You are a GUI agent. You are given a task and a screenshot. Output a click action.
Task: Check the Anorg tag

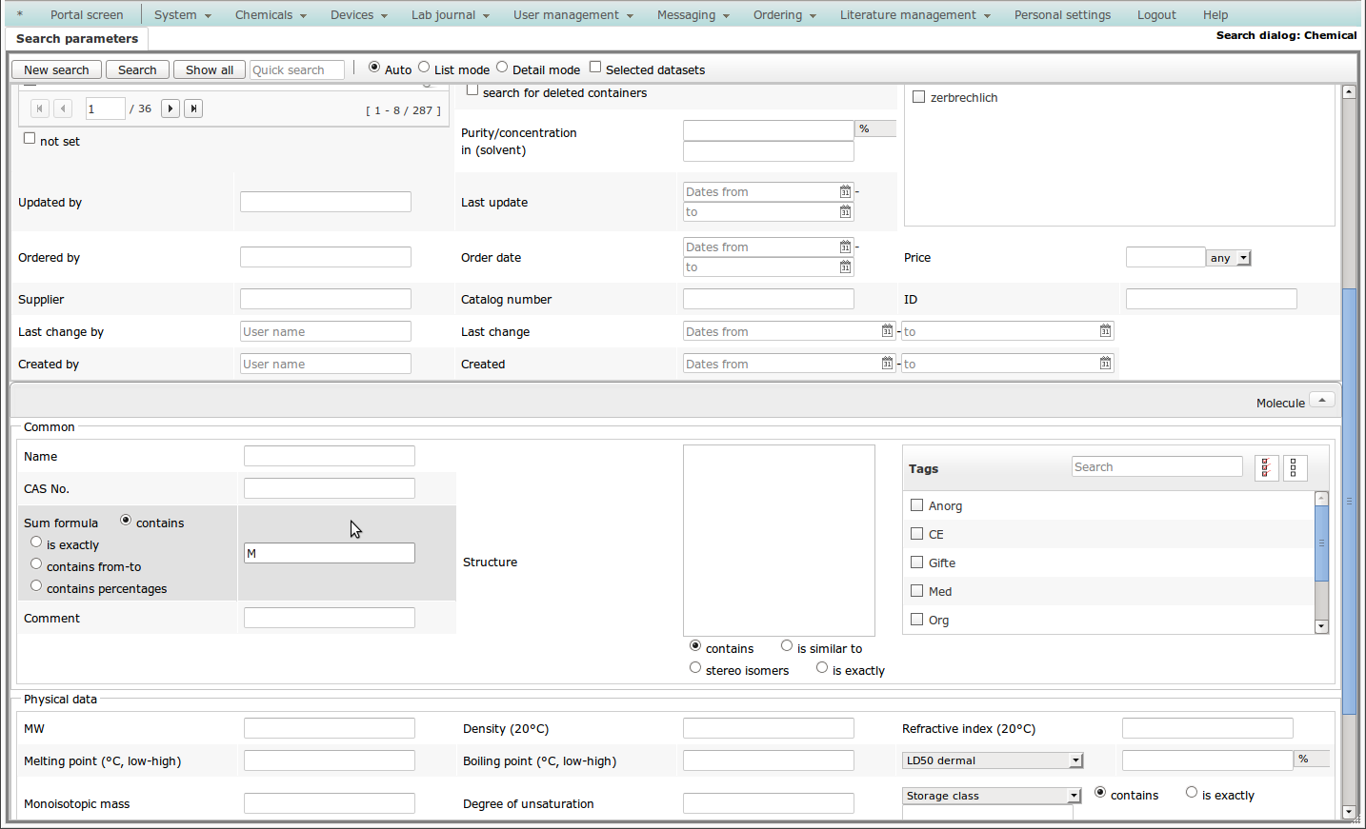coord(917,505)
